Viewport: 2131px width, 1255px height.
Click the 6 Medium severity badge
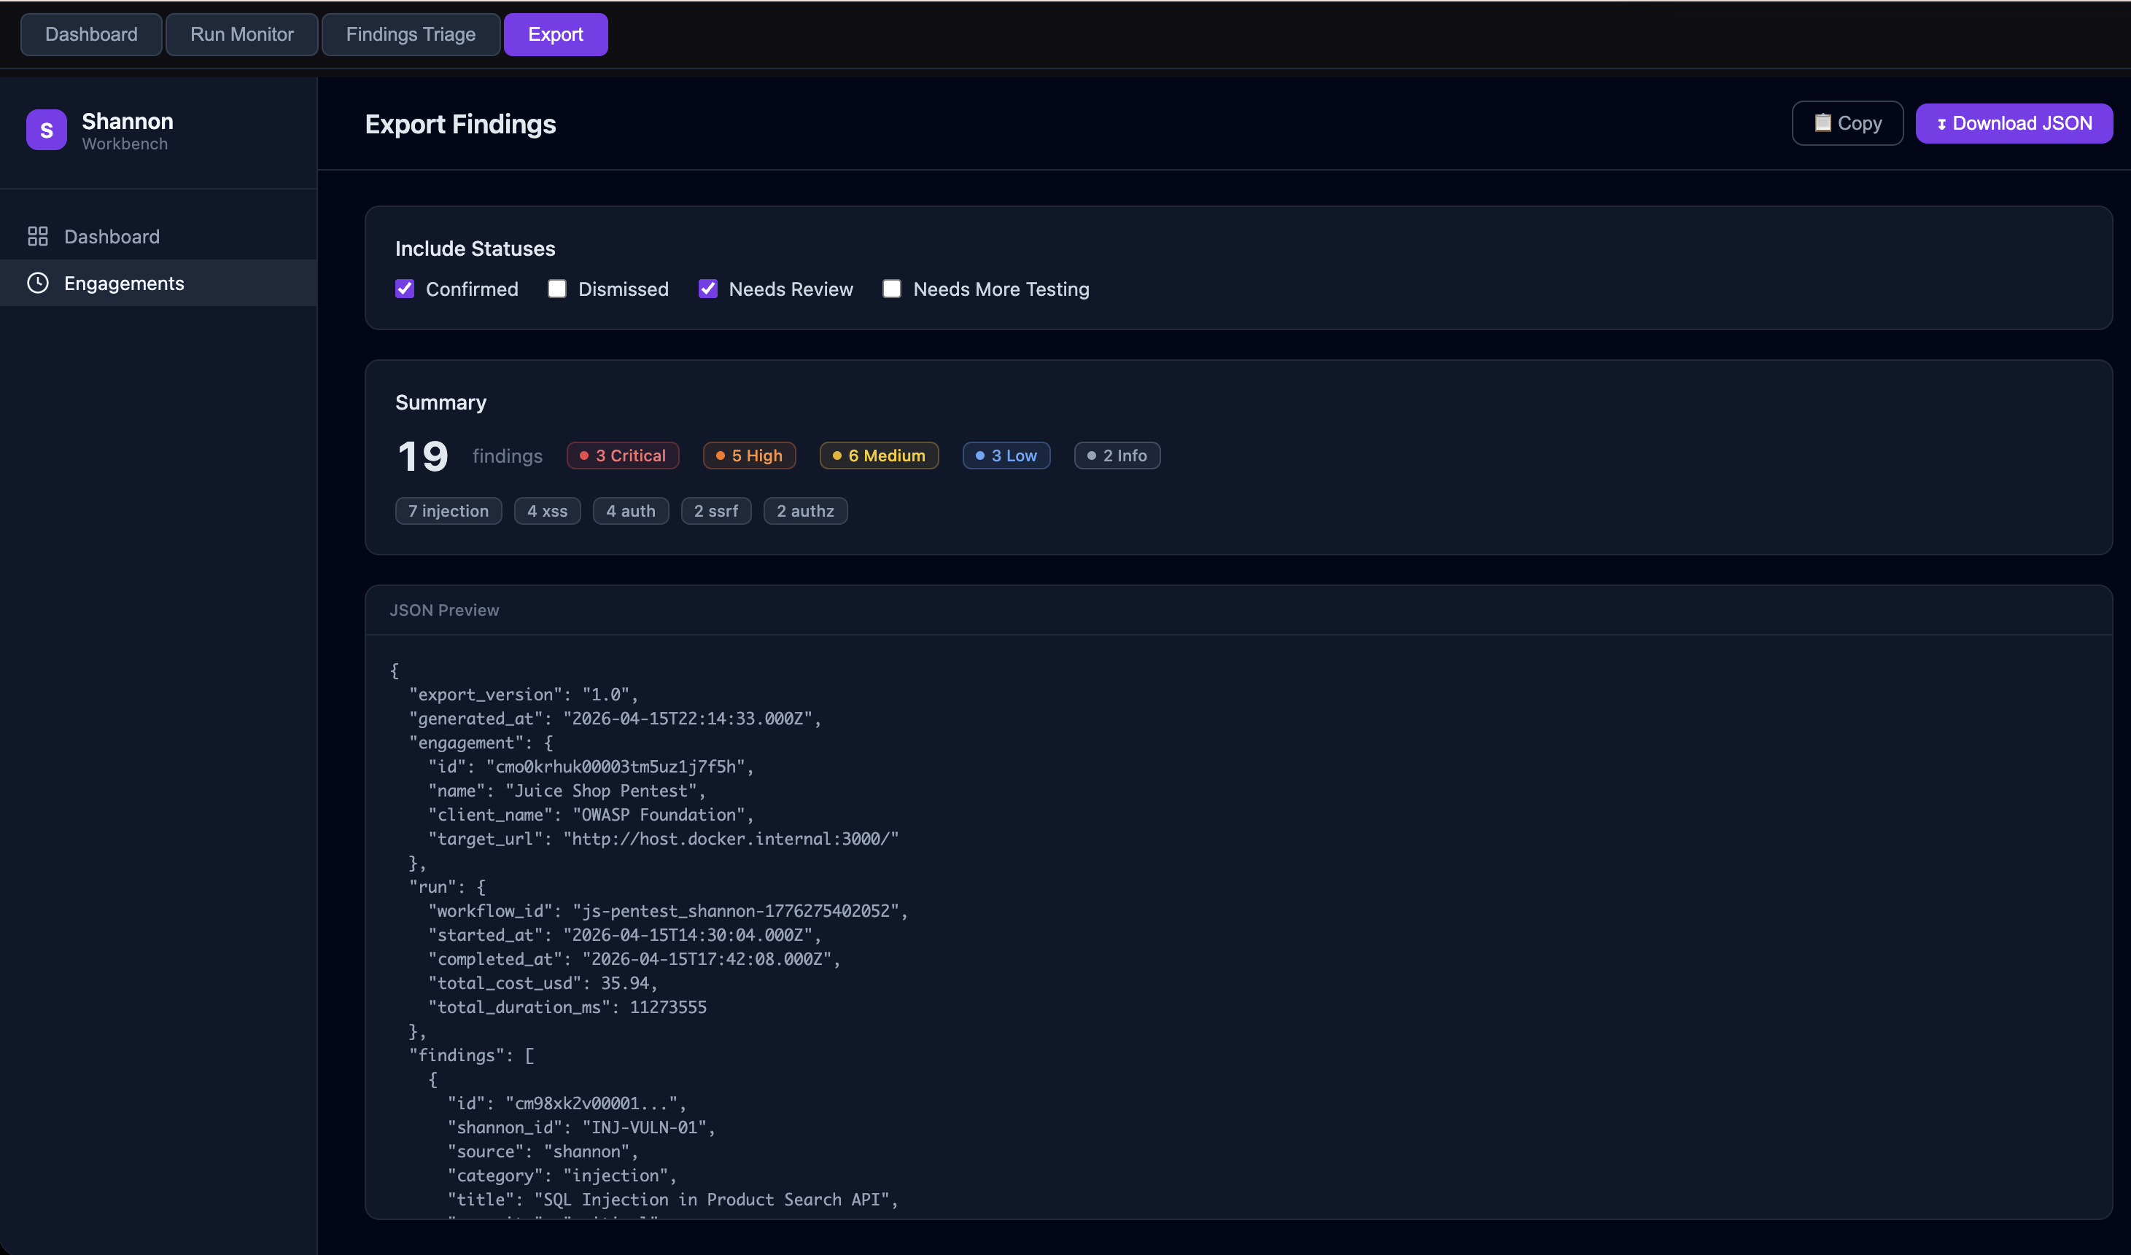tap(879, 456)
